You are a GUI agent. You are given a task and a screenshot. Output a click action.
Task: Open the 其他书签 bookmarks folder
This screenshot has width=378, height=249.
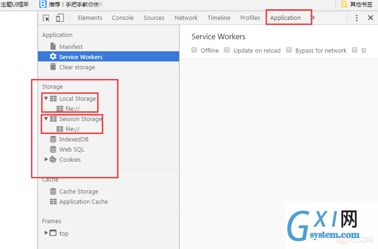click(x=357, y=4)
